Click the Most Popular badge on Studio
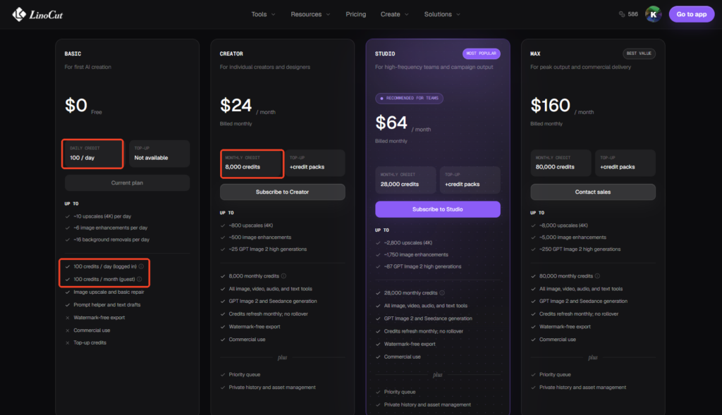Screen dimensions: 722x415 pos(481,54)
